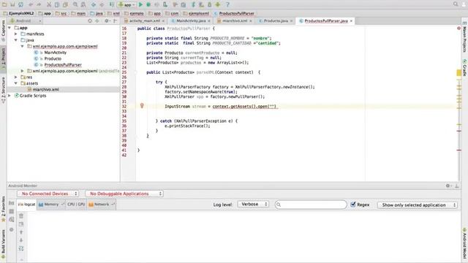Click logcat scroll up arrow icon
Image resolution: width=468 pixels, height=263 pixels.
point(21,232)
